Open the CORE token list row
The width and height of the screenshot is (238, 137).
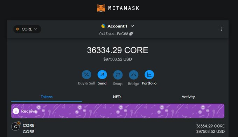tap(118, 128)
